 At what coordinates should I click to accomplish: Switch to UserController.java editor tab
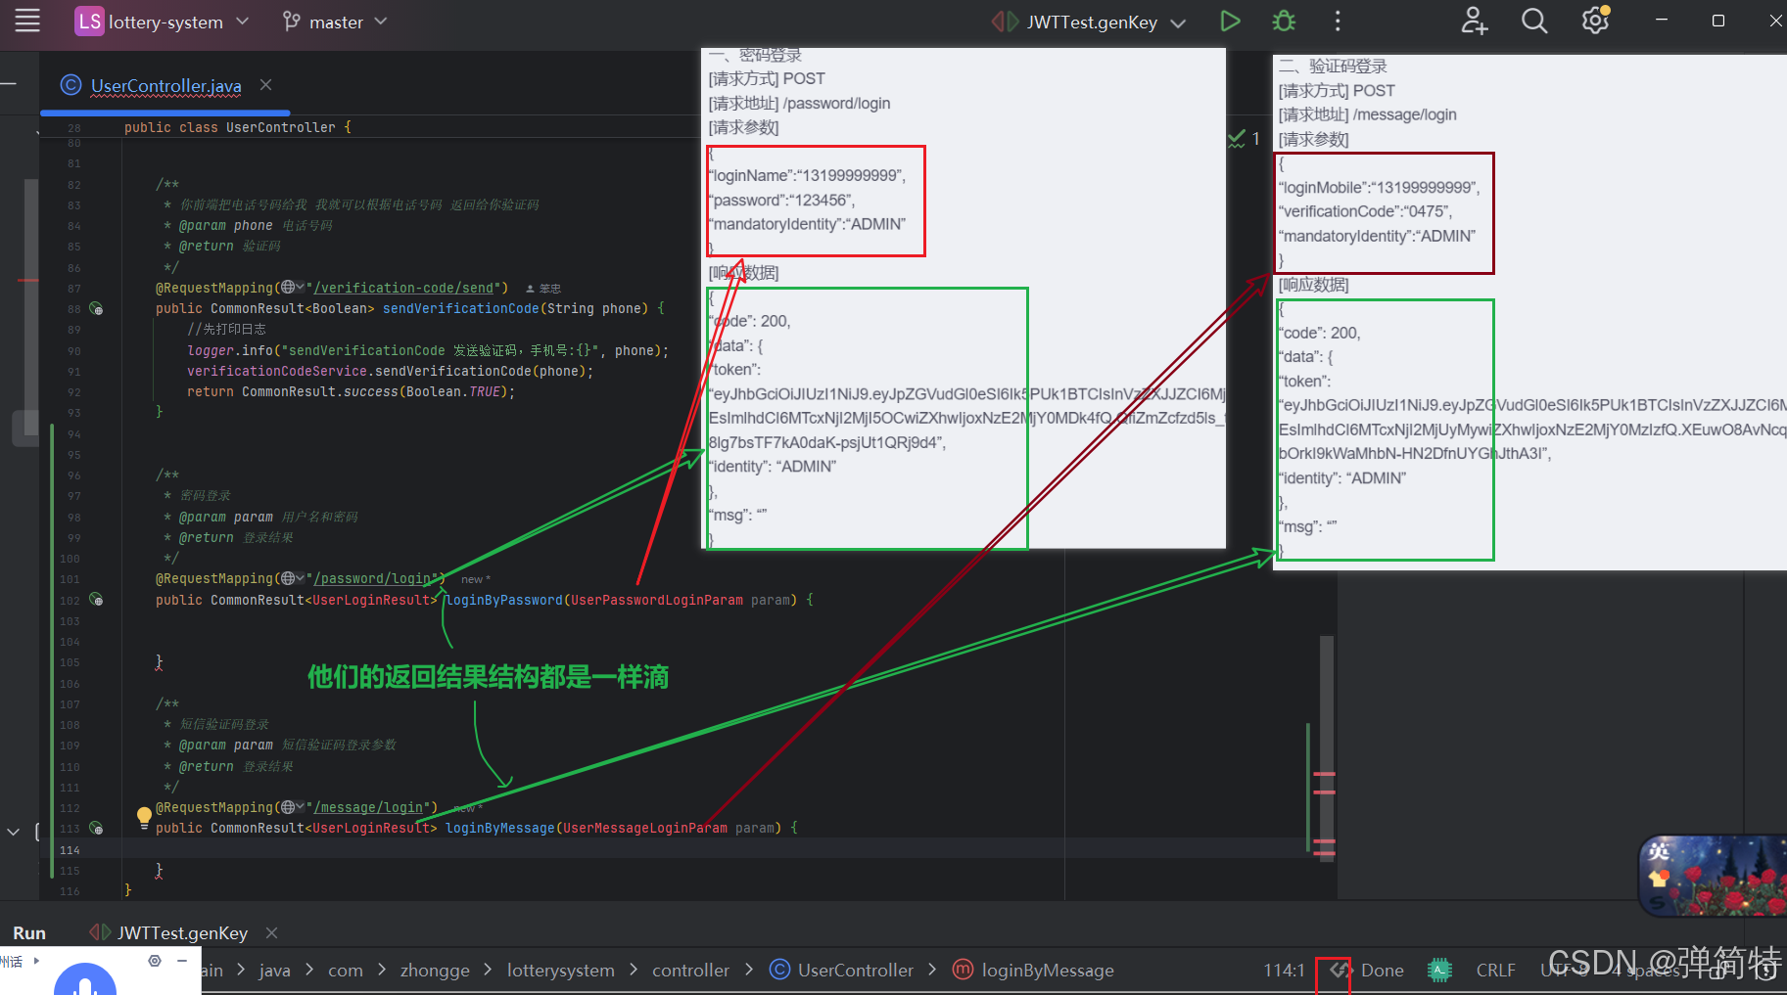pyautogui.click(x=165, y=85)
